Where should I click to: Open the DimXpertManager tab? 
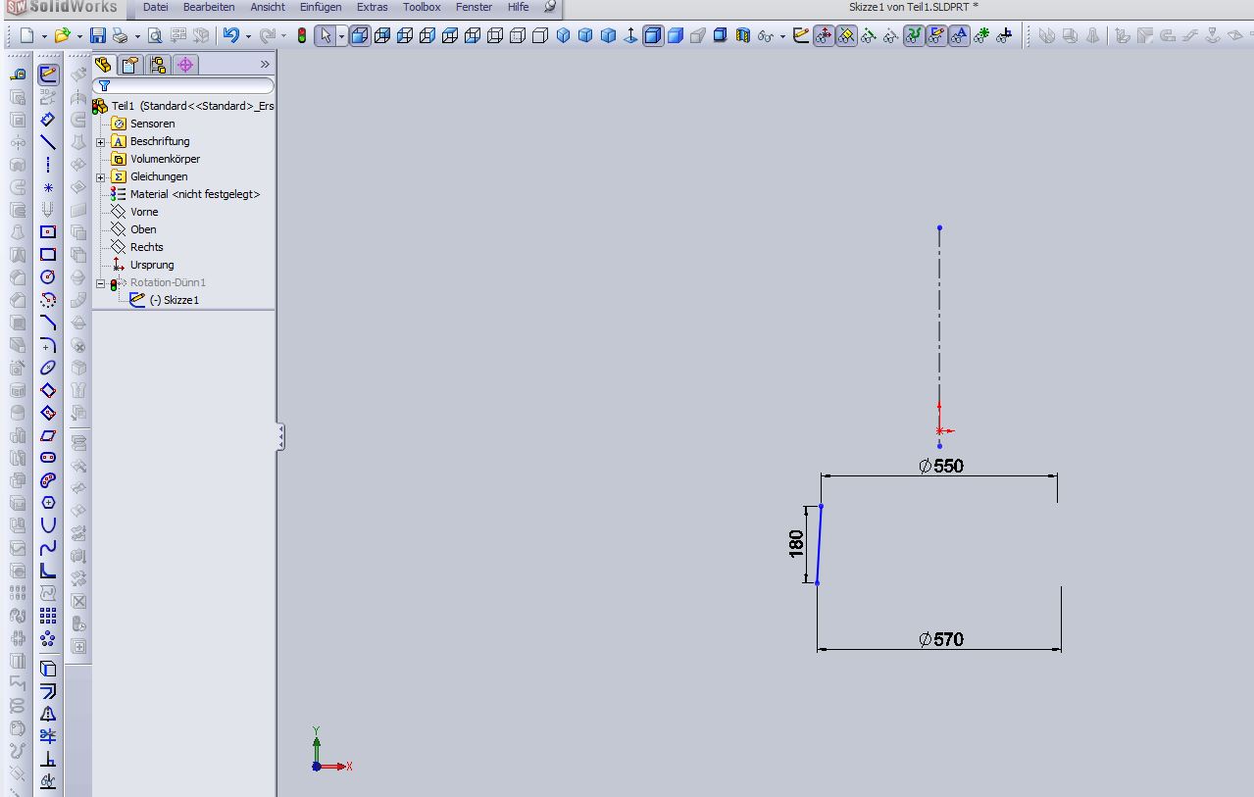pyautogui.click(x=184, y=65)
